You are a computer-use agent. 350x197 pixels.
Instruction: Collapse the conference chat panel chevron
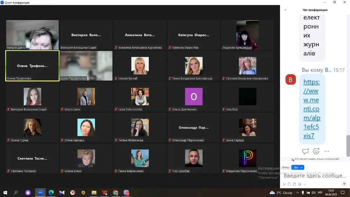tap(285, 10)
